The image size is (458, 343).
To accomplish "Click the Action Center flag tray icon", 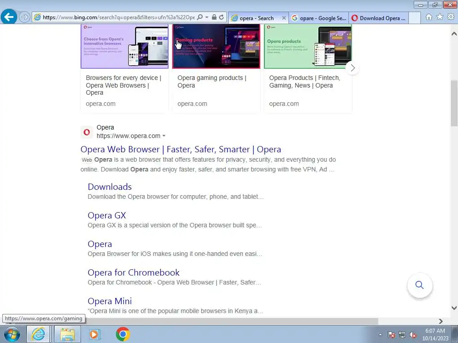I will point(391,335).
